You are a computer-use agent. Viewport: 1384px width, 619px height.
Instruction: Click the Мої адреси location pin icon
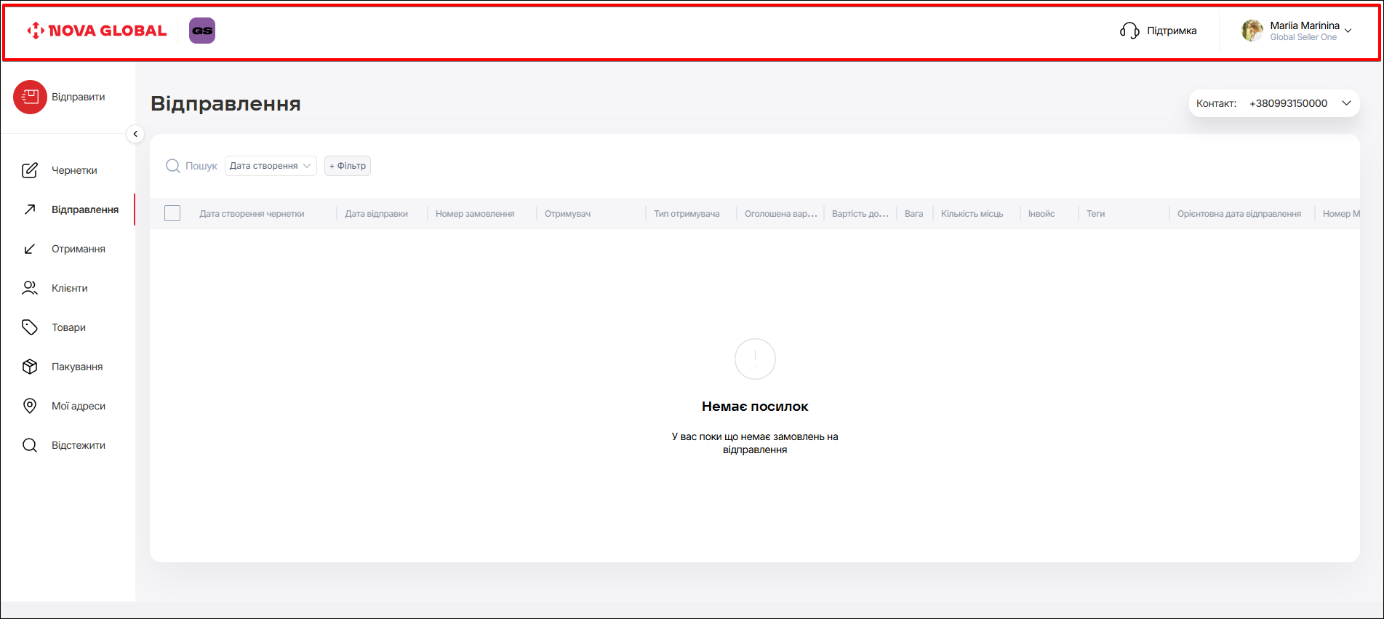pyautogui.click(x=30, y=406)
